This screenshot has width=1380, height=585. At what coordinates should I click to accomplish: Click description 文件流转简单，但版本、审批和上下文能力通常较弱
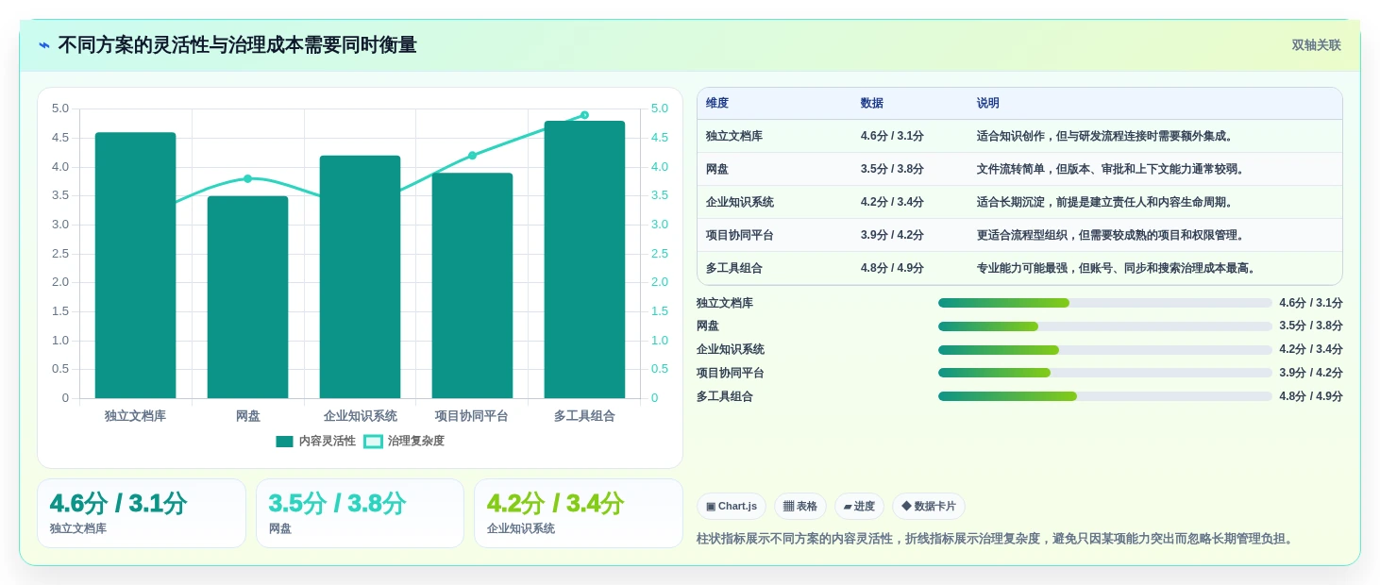click(x=1111, y=169)
